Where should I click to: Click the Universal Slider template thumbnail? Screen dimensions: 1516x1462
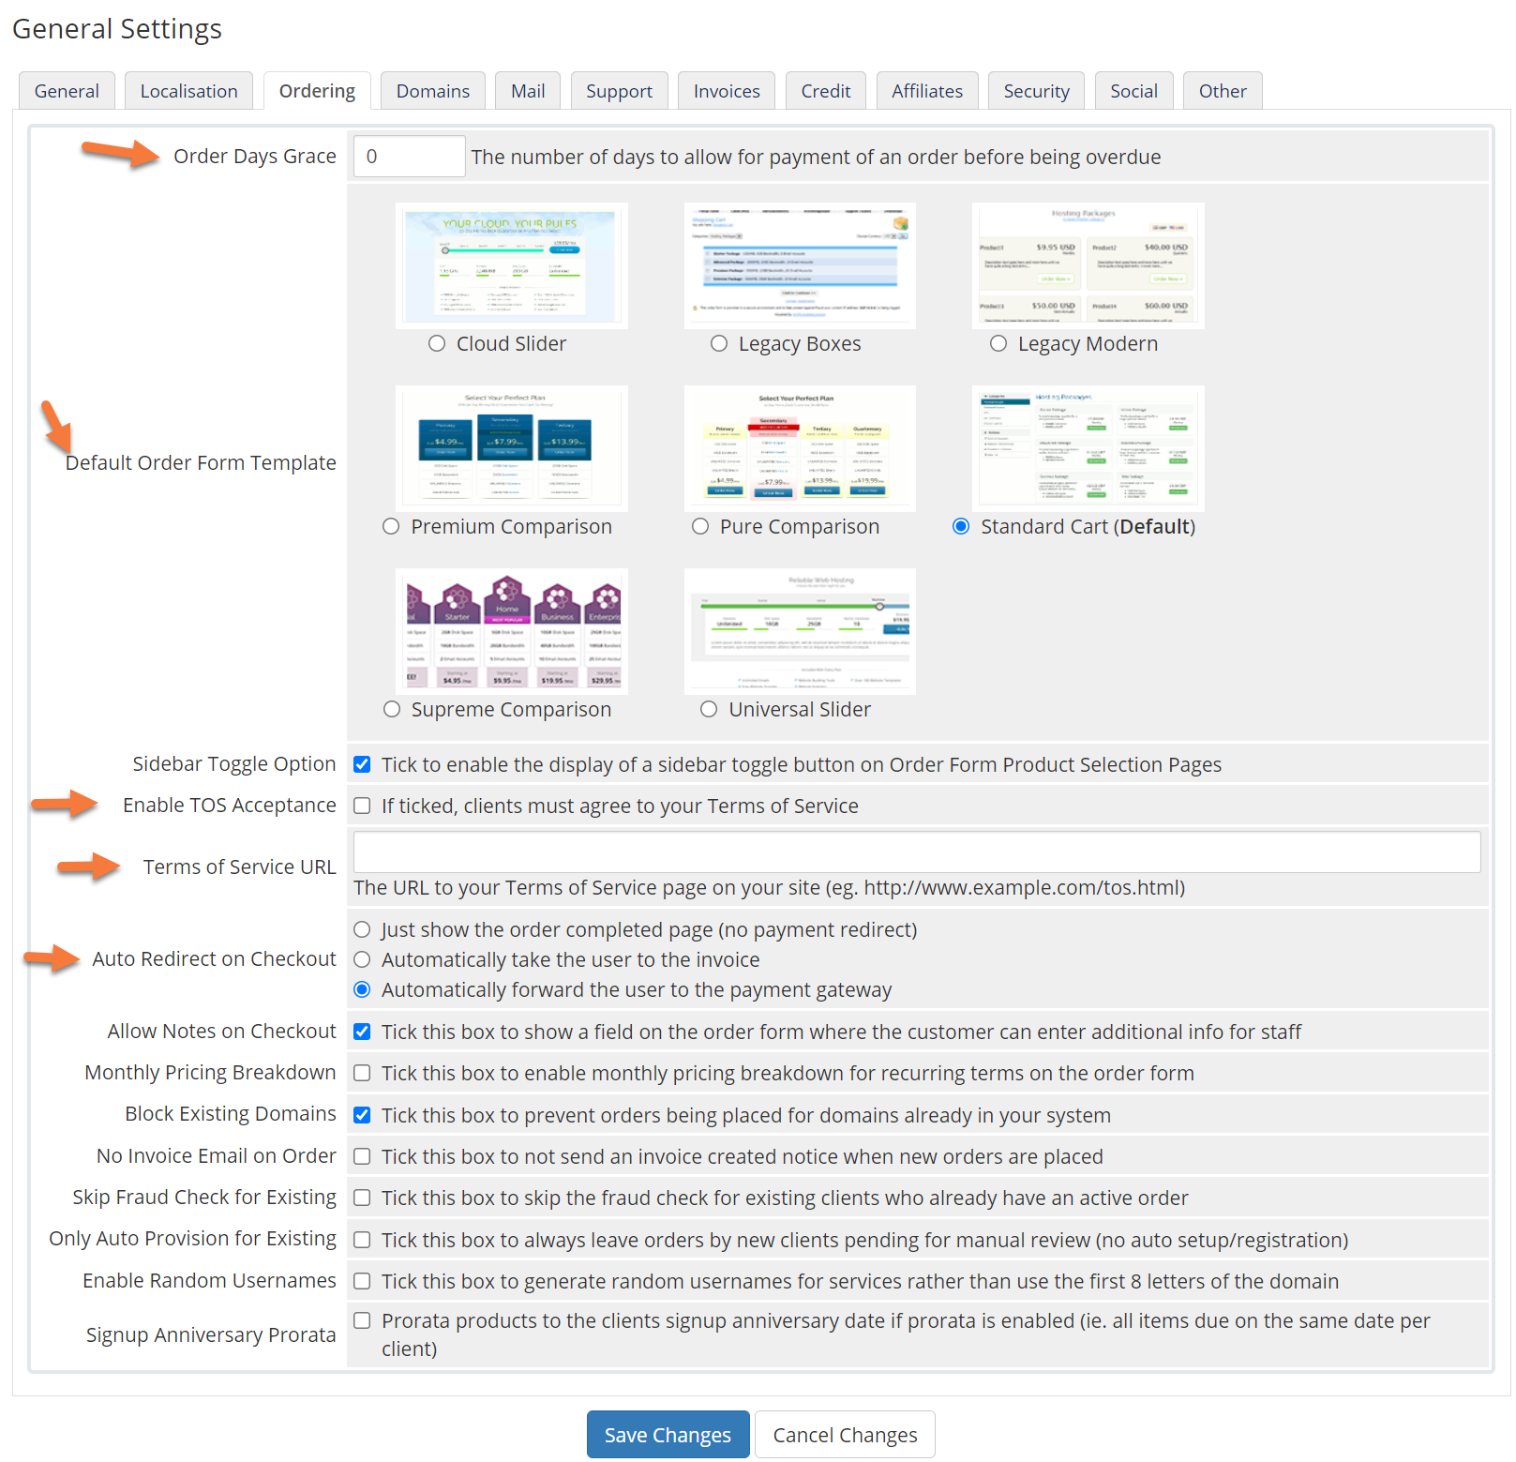tap(800, 632)
